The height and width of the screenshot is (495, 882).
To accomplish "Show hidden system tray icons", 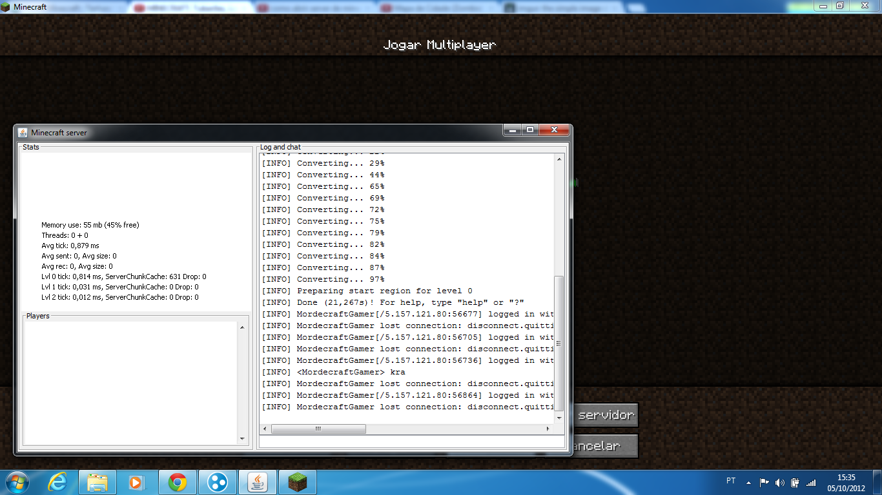I will [x=748, y=482].
